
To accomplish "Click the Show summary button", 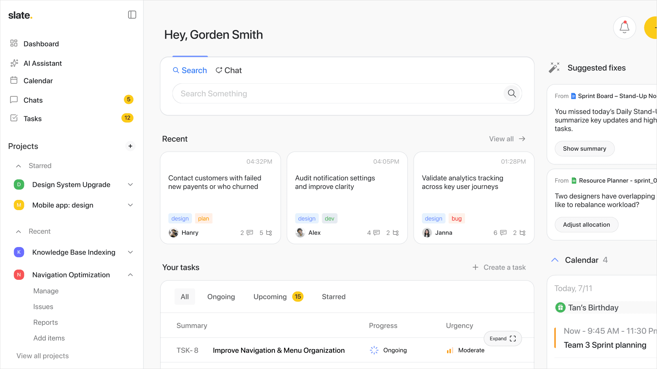I will pyautogui.click(x=584, y=149).
